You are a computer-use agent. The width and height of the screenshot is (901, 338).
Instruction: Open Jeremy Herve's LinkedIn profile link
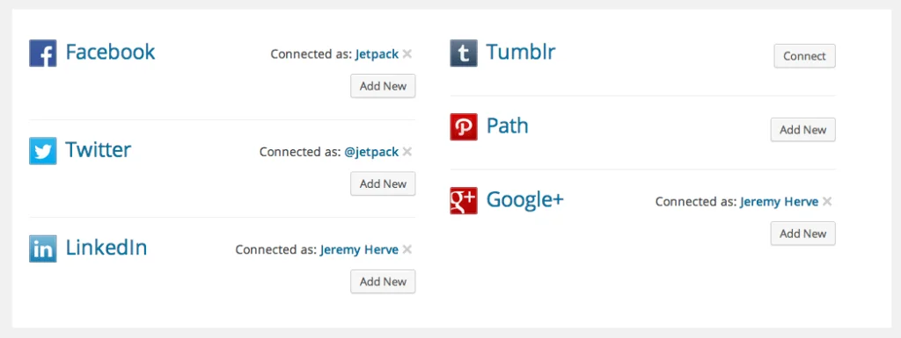[x=359, y=250]
